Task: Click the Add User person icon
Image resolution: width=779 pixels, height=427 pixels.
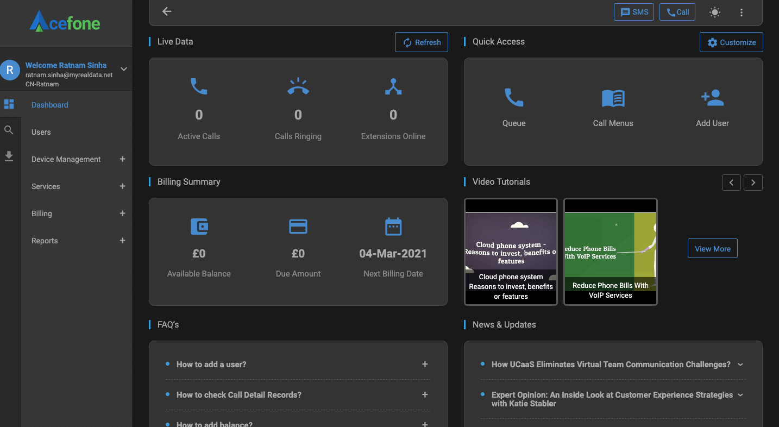Action: pos(712,97)
